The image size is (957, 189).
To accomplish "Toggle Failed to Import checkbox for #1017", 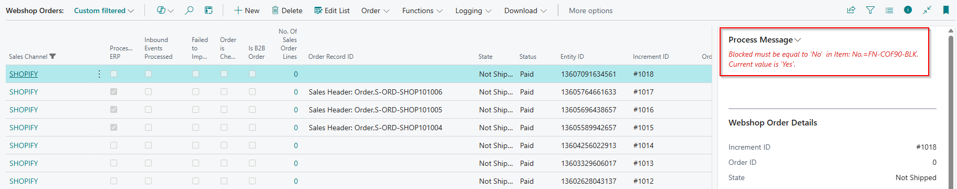I will click(x=195, y=92).
